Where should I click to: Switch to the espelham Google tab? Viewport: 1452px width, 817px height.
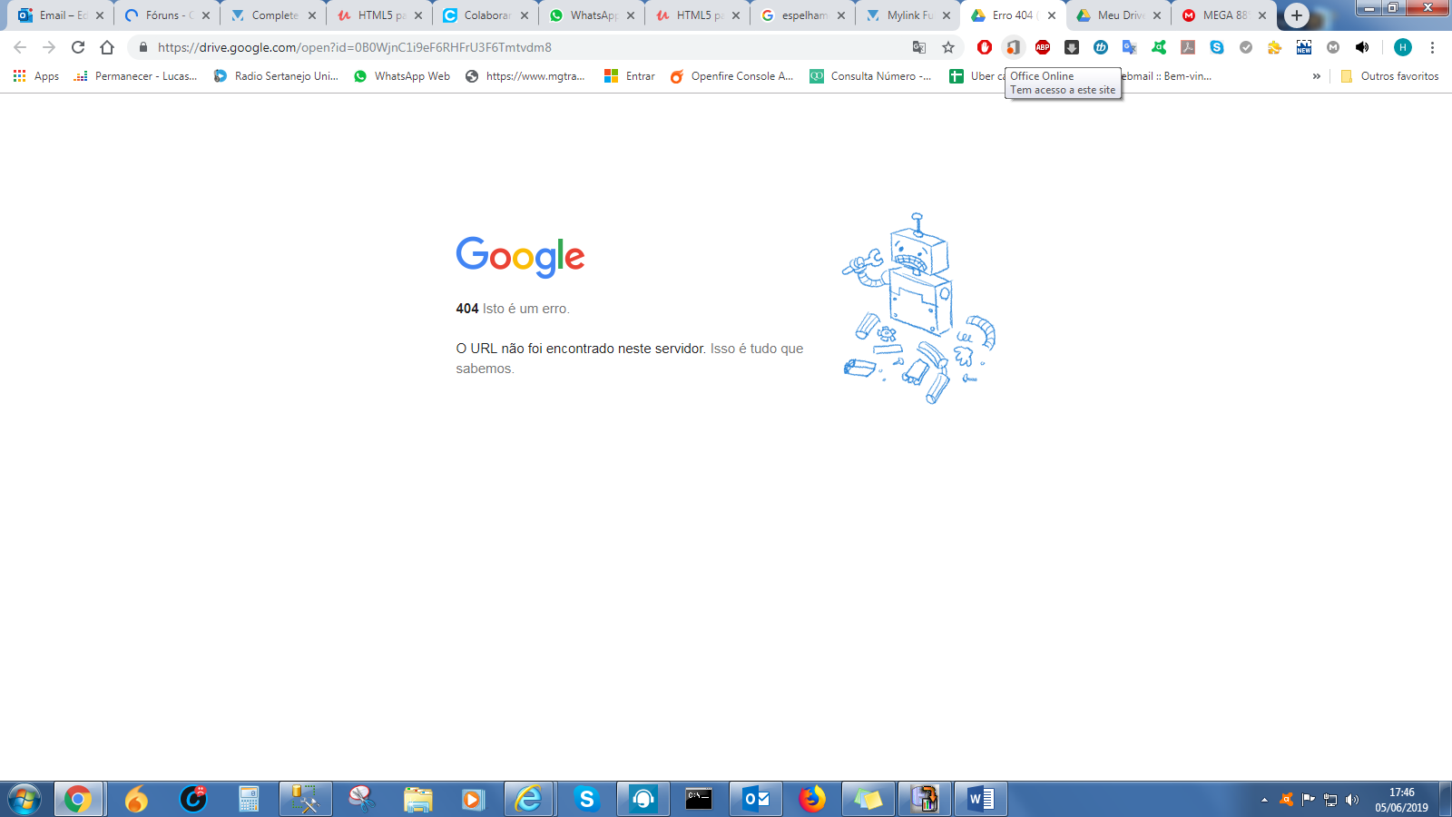[x=803, y=15]
